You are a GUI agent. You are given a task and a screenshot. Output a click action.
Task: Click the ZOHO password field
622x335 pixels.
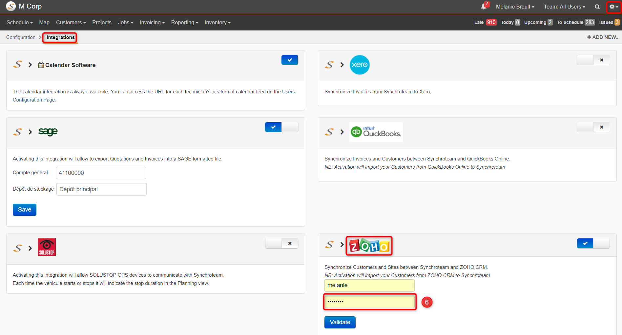point(369,302)
